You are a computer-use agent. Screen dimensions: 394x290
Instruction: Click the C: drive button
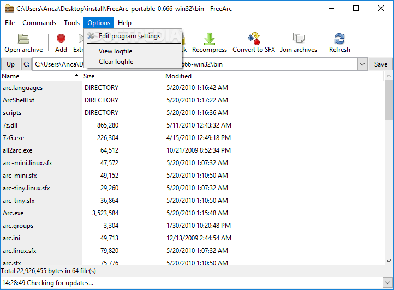coord(26,64)
